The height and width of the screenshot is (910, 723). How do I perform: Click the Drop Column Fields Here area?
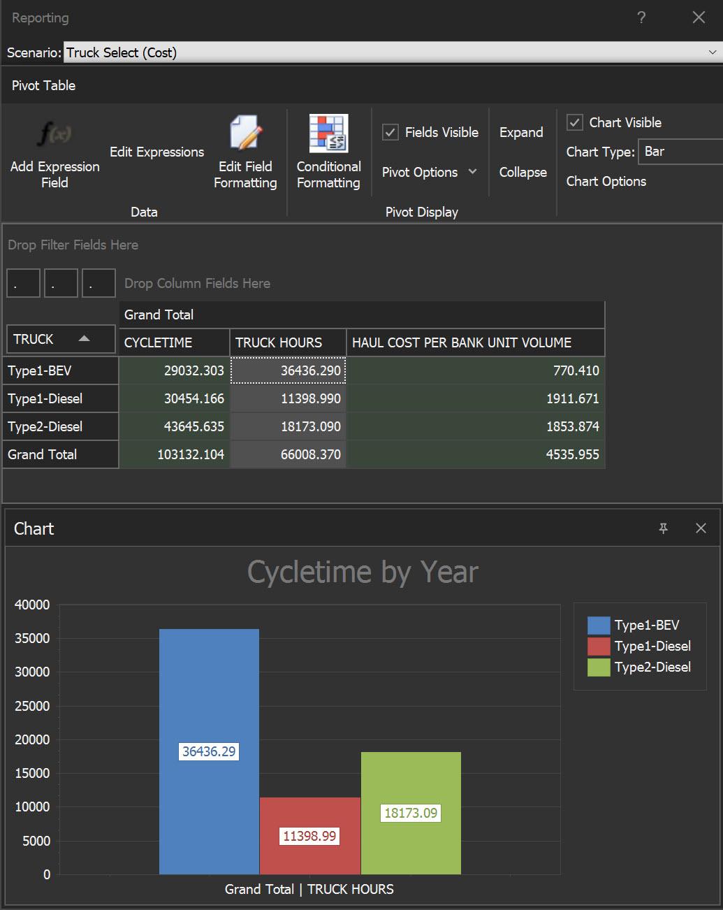point(197,283)
